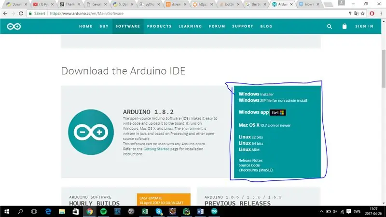Open the Chrome user profile button
The height and width of the screenshot is (217, 386).
pyautogui.click(x=341, y=3)
